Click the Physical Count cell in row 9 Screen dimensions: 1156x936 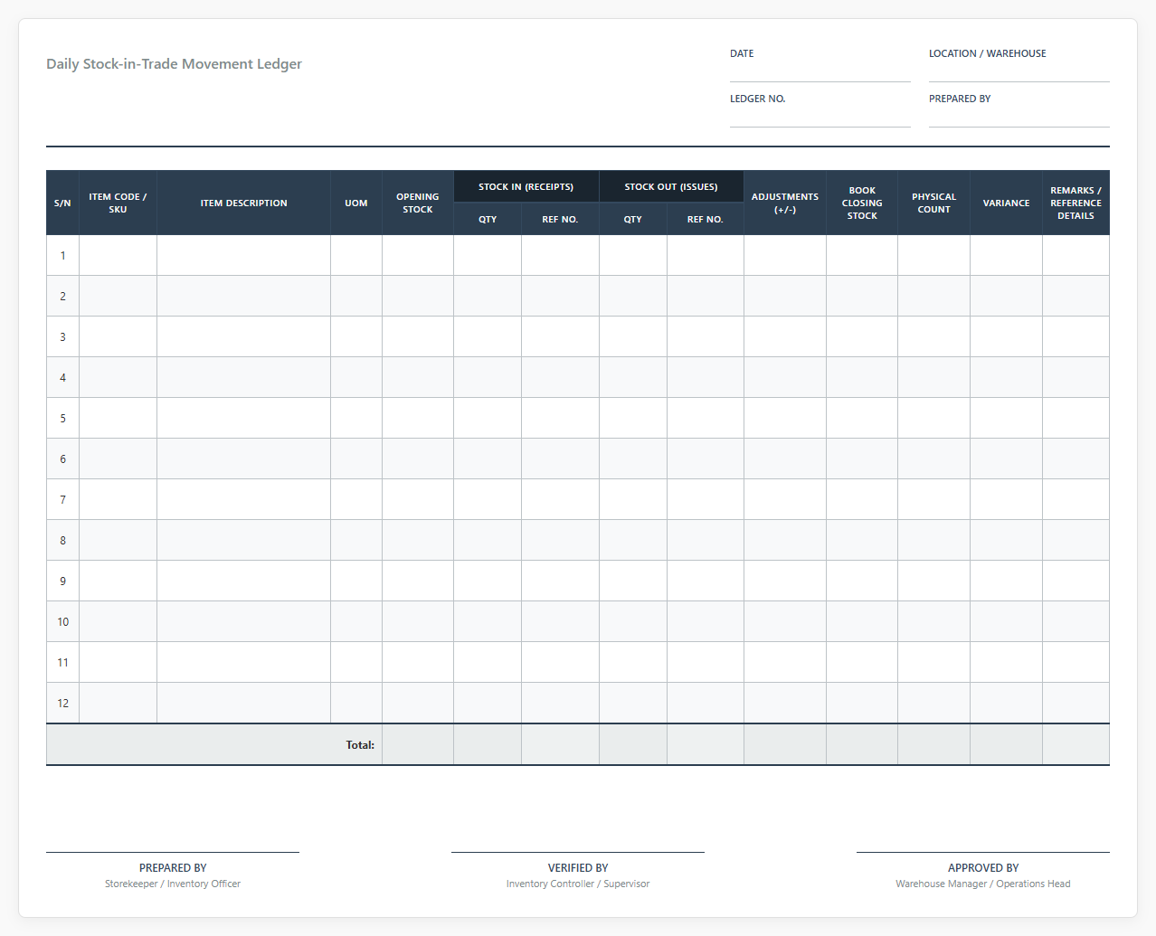coord(934,581)
